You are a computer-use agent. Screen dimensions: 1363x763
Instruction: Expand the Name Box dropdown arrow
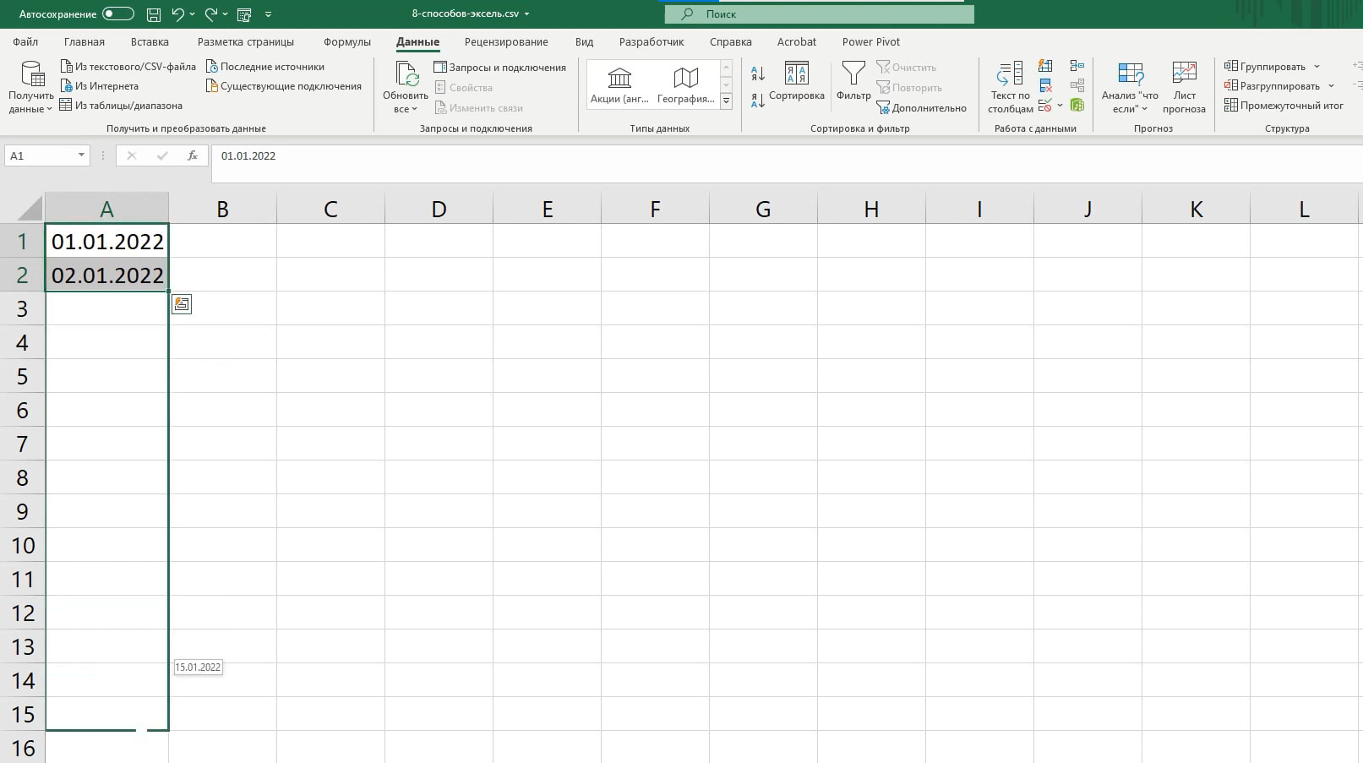point(81,155)
